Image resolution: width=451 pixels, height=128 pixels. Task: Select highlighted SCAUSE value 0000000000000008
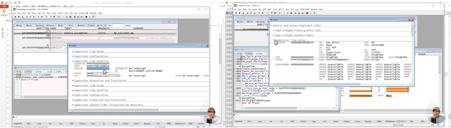98,68
